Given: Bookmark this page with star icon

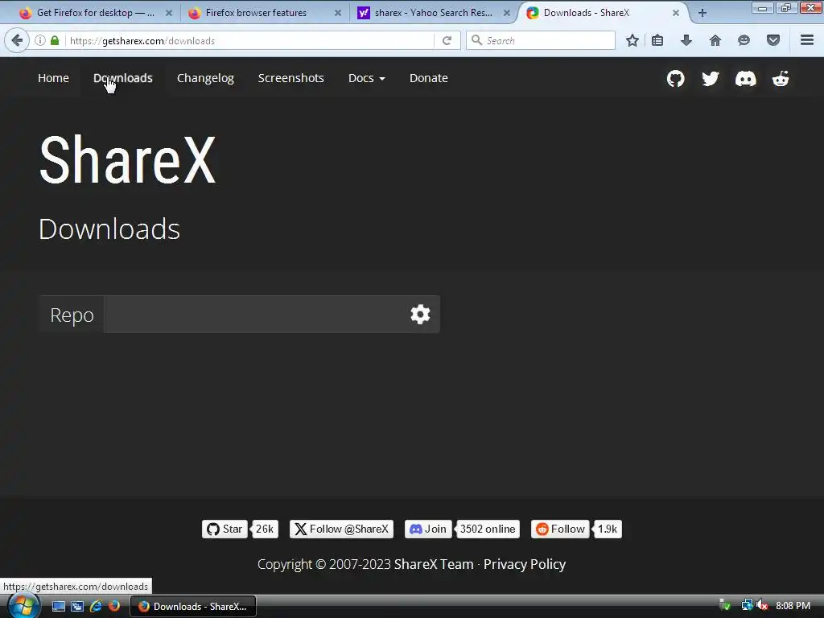Looking at the screenshot, I should [632, 40].
